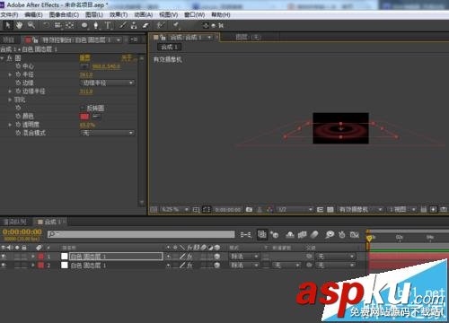Select the Rotation tool
449x323 pixels.
[x=47, y=25]
